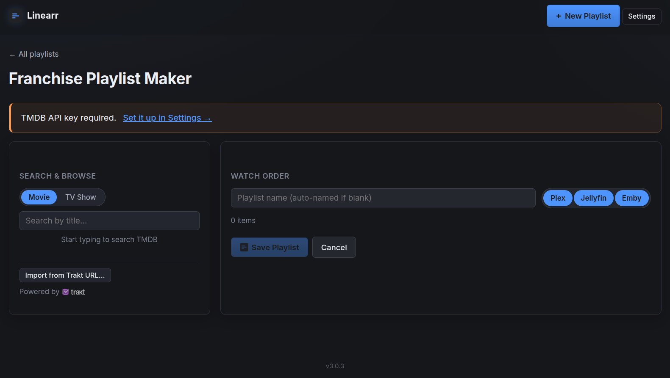Screen dimensions: 670x378
Task: Click the 'TMDB API key required.' message
Action: (x=69, y=118)
